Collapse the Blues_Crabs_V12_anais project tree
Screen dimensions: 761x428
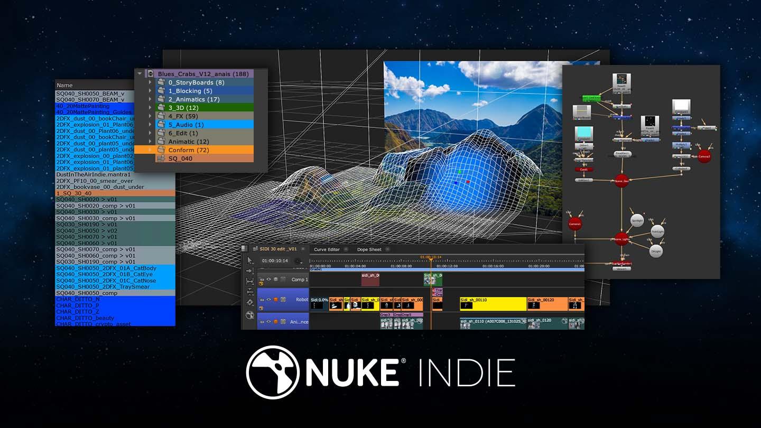click(139, 73)
